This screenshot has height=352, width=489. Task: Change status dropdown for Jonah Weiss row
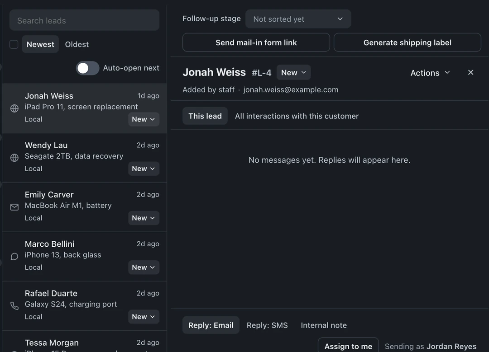click(x=144, y=119)
